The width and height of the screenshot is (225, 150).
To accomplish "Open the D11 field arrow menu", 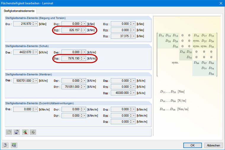I will (36, 24).
